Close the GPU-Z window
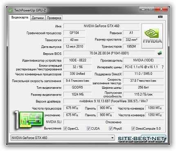The width and height of the screenshot is (176, 151). [x=161, y=9]
